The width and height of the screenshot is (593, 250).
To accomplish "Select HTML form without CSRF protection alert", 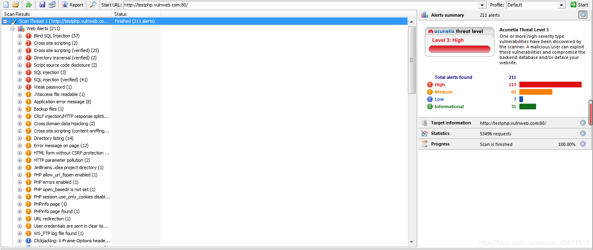I will [x=72, y=153].
